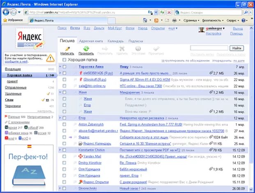Viewport: 255px width, 193px height.
Task: Click the Spanish flag on the advertisement
Action: pyautogui.click(x=30, y=146)
